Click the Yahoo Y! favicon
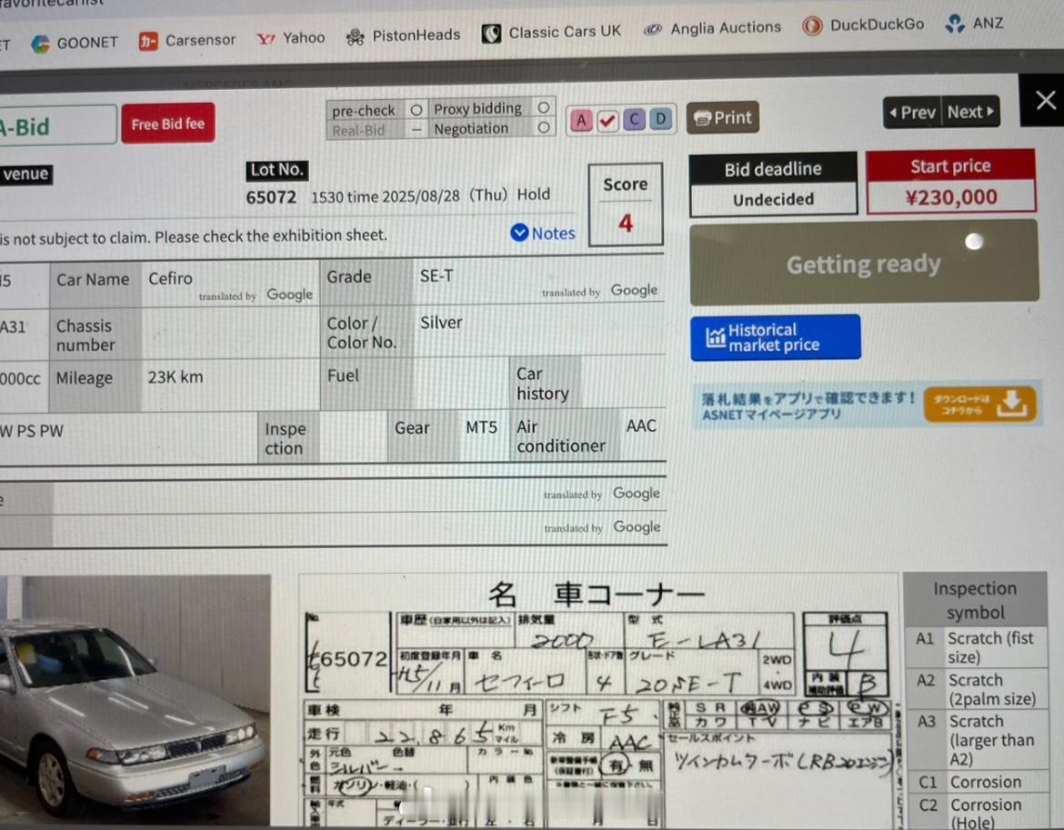The image size is (1064, 830). pos(266,39)
